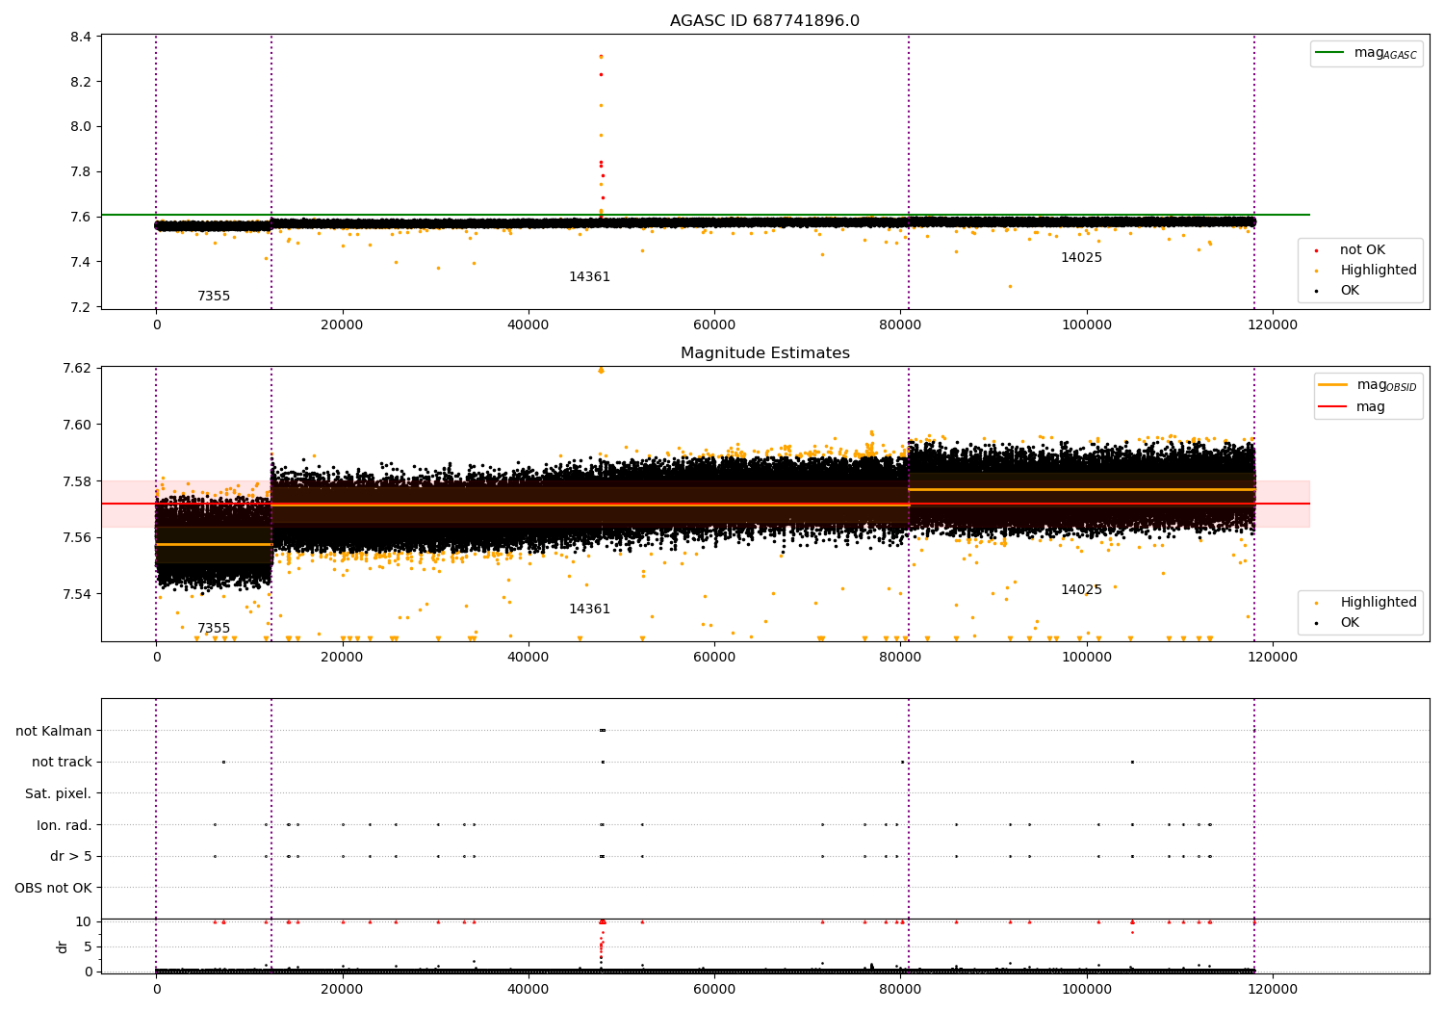1444x1011 pixels.
Task: Click the lowest orange outlier point near 7.3 in top plot
Action: coord(1010,286)
